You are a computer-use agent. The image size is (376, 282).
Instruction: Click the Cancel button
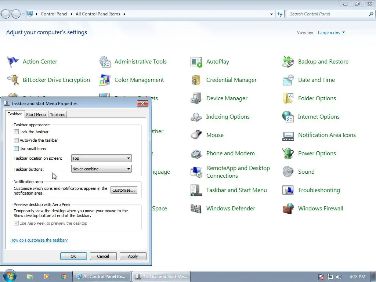click(x=103, y=256)
